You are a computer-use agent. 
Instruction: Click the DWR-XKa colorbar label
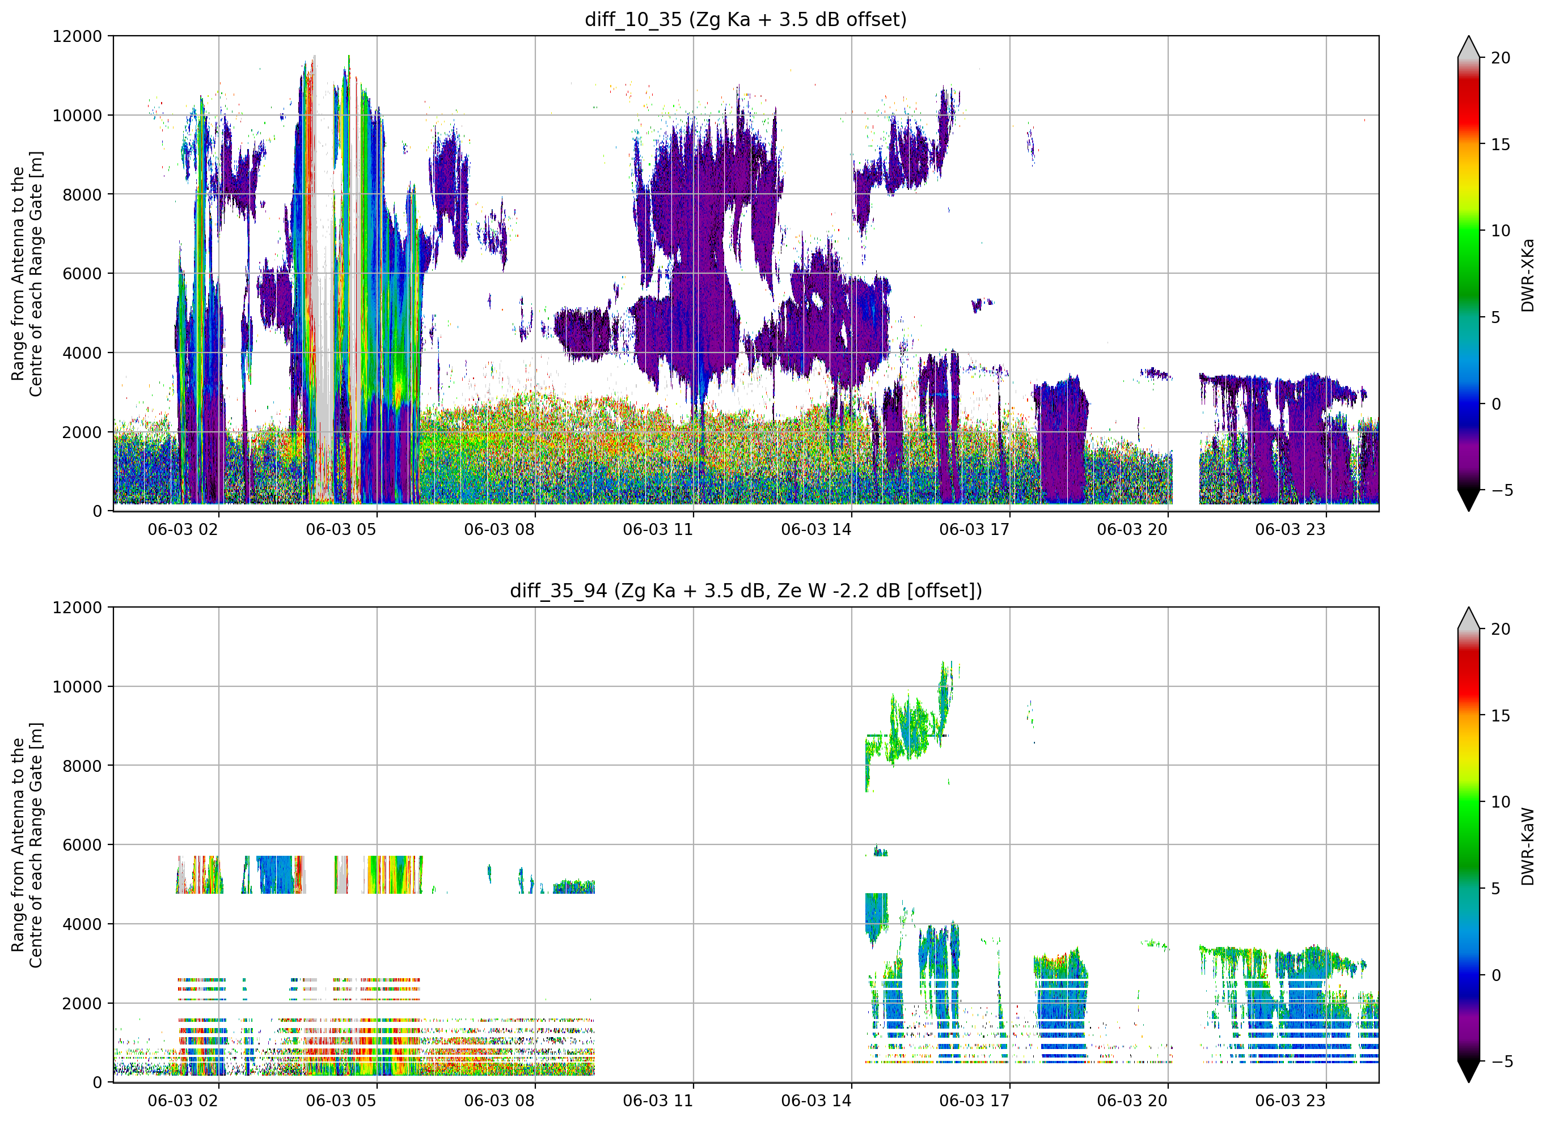pos(1527,275)
